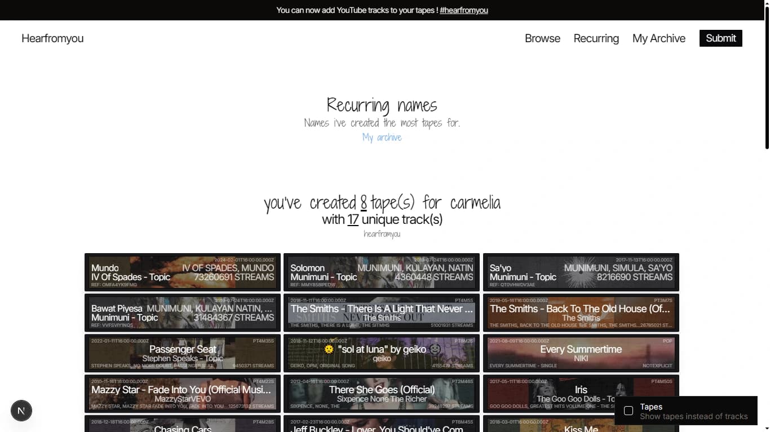The width and height of the screenshot is (770, 432).
Task: Enable the Tapes checkbox
Action: coord(629,411)
